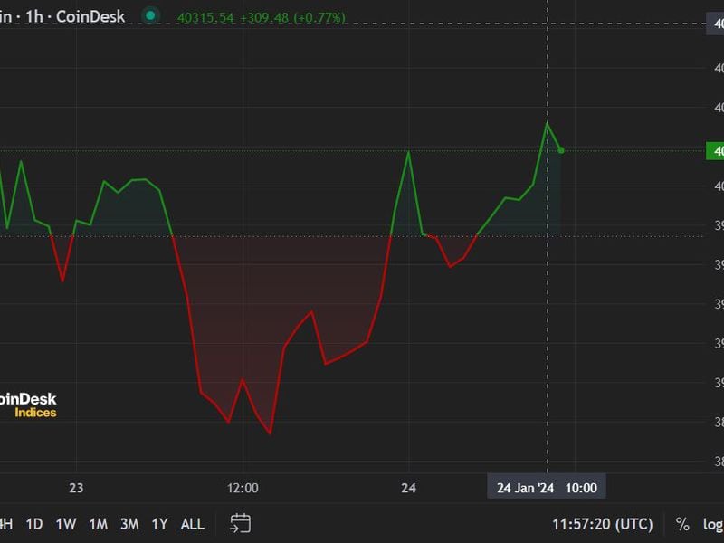
Task: Click the CoinDesk Indices logo watermark
Action: click(x=29, y=405)
